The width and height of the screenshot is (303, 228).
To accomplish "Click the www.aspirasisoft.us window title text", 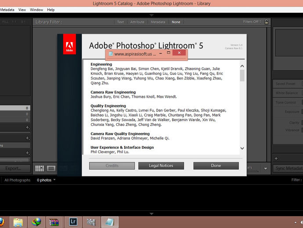I will 135,54.
